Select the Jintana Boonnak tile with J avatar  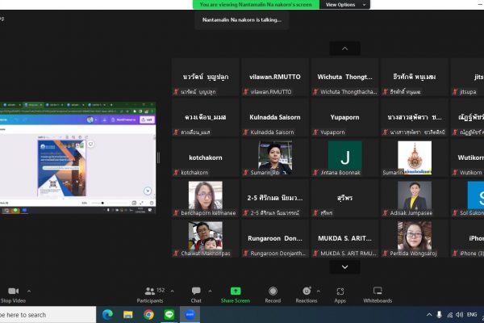point(344,157)
